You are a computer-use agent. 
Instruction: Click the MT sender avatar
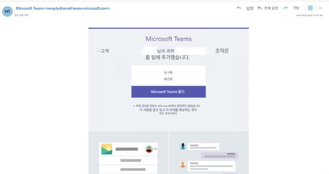pyautogui.click(x=7, y=12)
